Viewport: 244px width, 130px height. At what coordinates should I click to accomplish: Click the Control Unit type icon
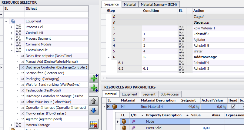[x=18, y=33]
